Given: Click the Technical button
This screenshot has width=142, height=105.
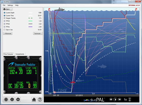Looking at the screenshot, I should (x=38, y=33).
